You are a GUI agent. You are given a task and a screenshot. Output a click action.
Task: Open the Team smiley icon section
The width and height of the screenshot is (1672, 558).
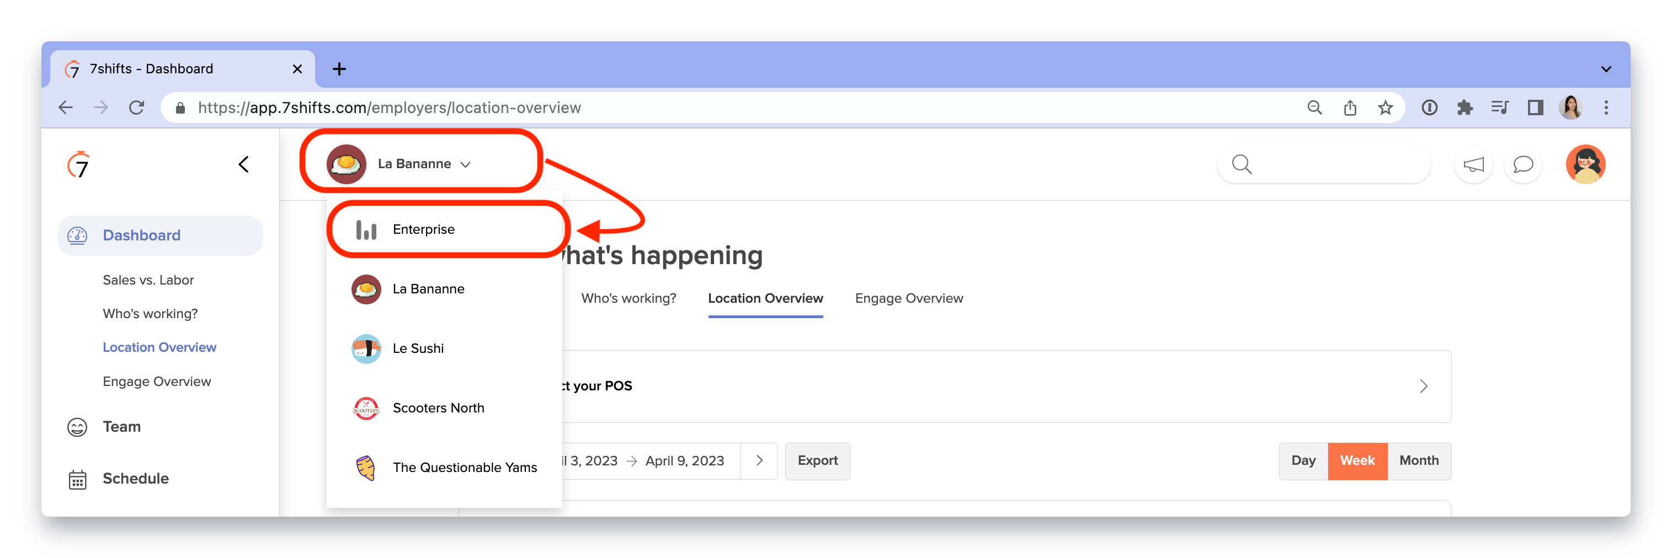(x=77, y=427)
